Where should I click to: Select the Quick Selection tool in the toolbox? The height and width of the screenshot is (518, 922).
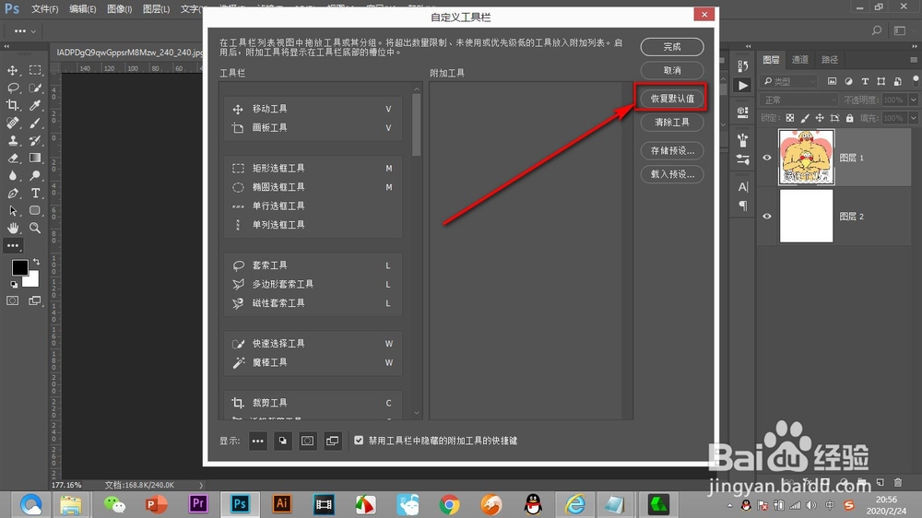tap(35, 88)
